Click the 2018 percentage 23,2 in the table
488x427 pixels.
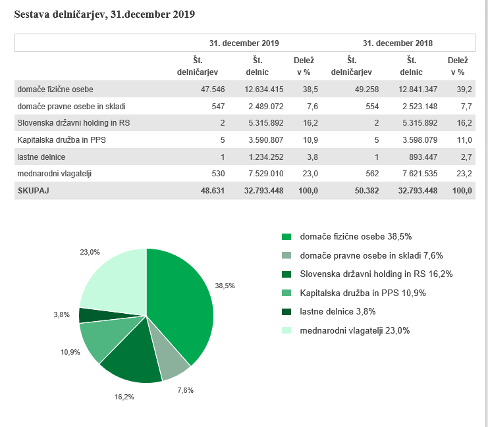click(464, 174)
